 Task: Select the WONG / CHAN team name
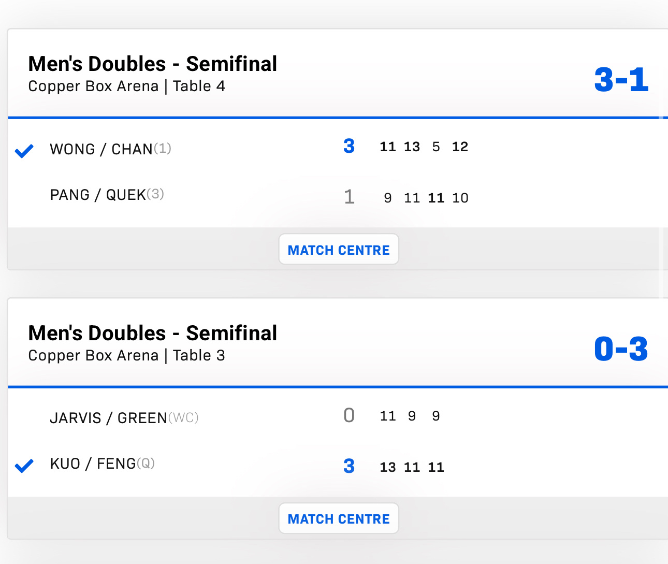tap(101, 149)
